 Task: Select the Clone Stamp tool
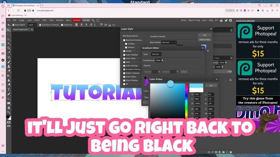tap(9, 66)
